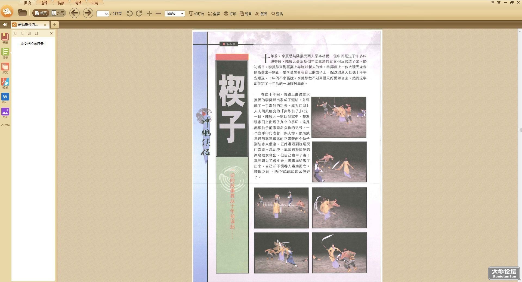522x282 pixels.
Task: Zoom out with the minus icon
Action: click(158, 13)
